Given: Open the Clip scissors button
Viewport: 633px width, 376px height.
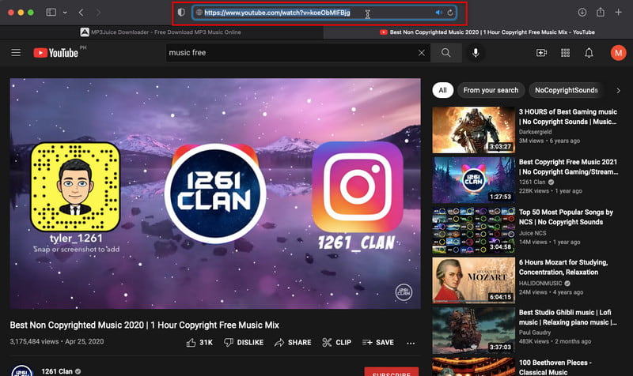Looking at the screenshot, I should click(337, 343).
